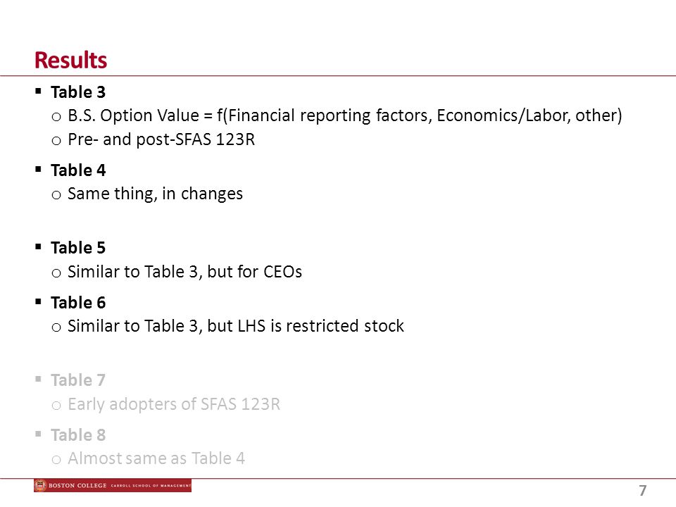Click the Table 3 bullet heading
This screenshot has height=507, width=676.
78,92
